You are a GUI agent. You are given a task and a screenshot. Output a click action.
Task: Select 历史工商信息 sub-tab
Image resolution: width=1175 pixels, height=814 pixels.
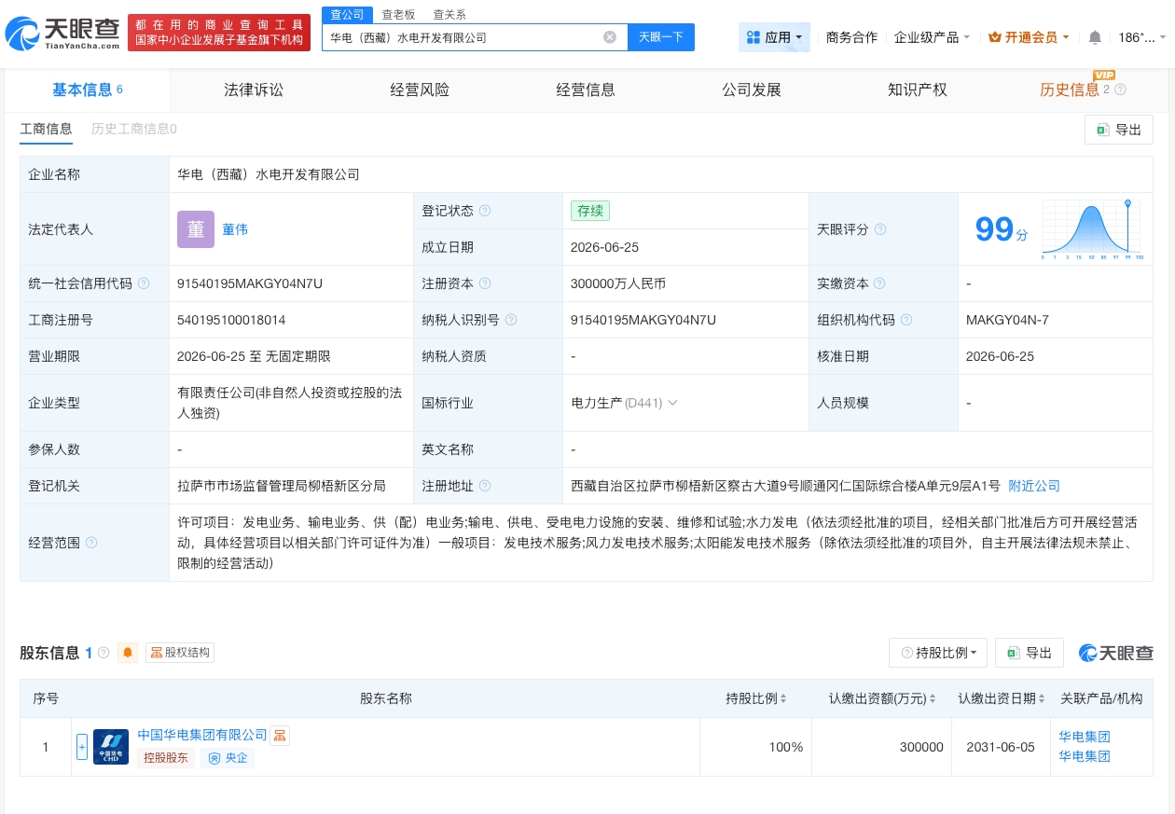[x=134, y=129]
